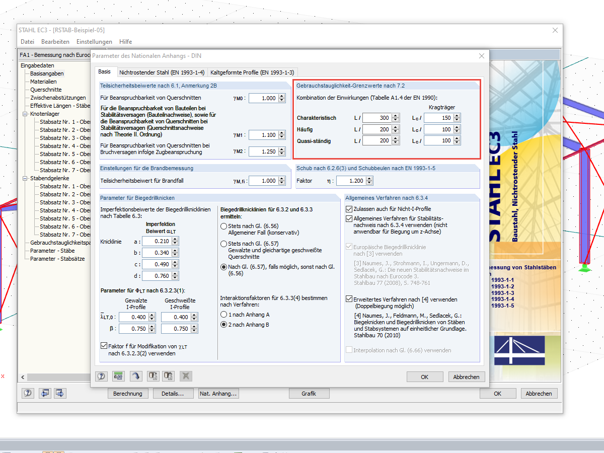The width and height of the screenshot is (604, 453).
Task: Click left arrow of navigator horizontal scrollbar
Action: [x=22, y=377]
